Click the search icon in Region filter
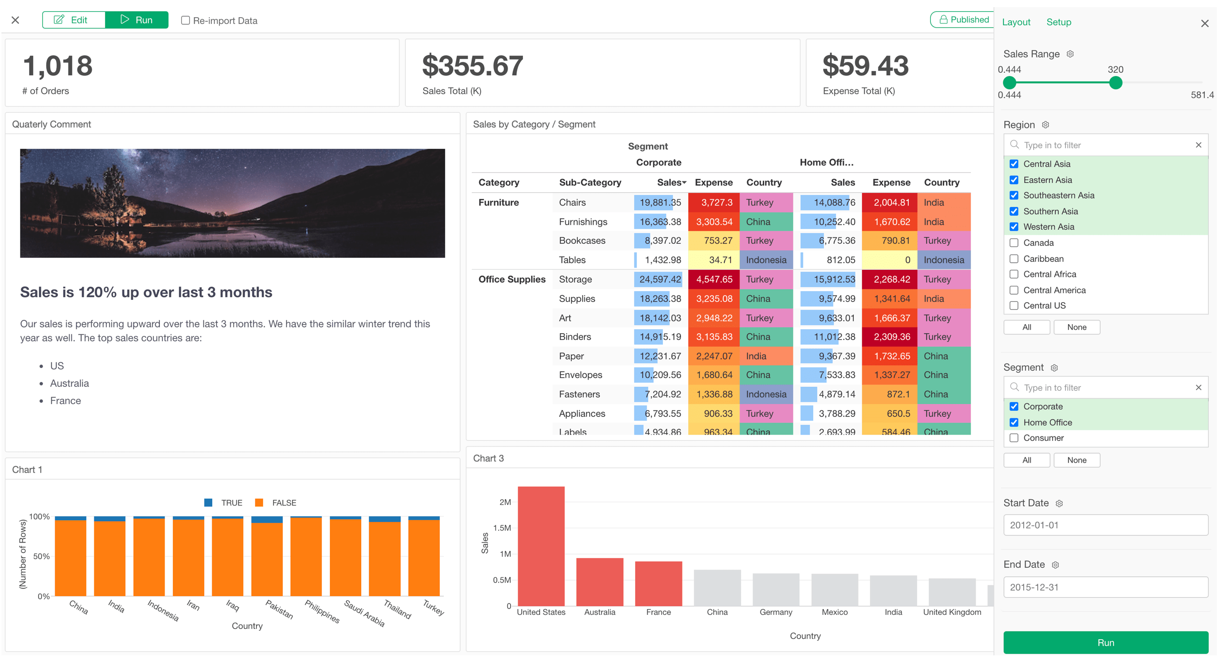 pyautogui.click(x=1014, y=145)
